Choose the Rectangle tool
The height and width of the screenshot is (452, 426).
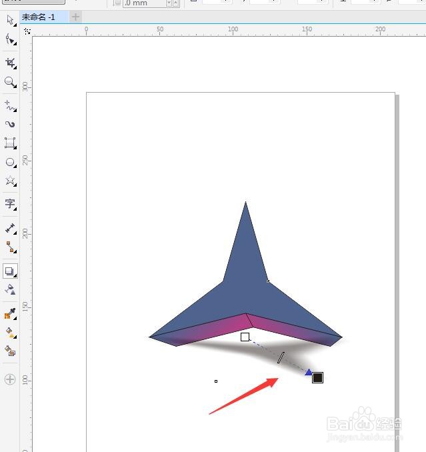tap(11, 143)
